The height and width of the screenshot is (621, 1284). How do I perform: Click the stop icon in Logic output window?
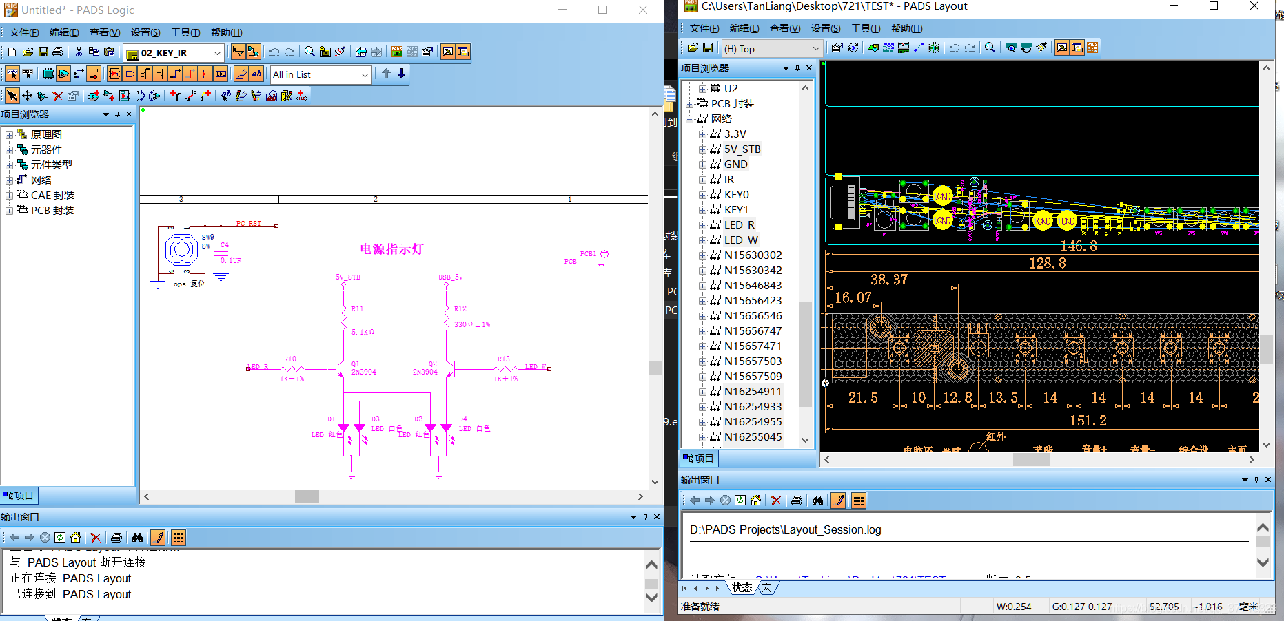[45, 538]
